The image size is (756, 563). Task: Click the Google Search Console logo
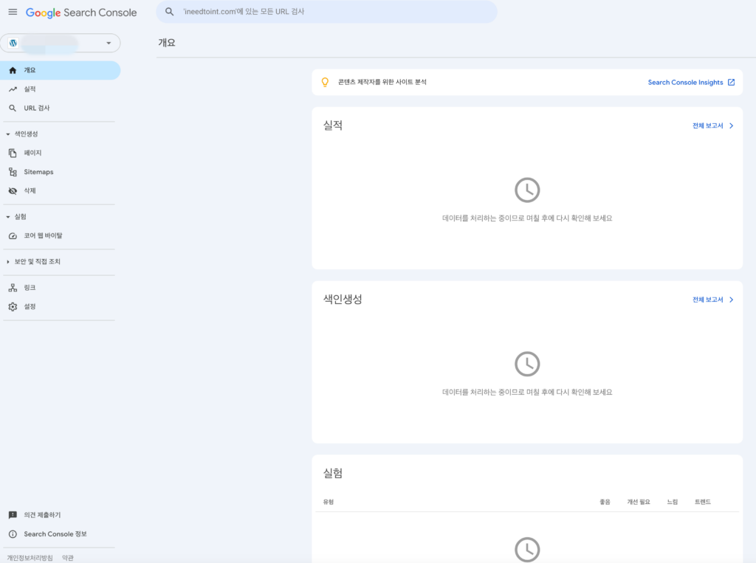tap(81, 13)
